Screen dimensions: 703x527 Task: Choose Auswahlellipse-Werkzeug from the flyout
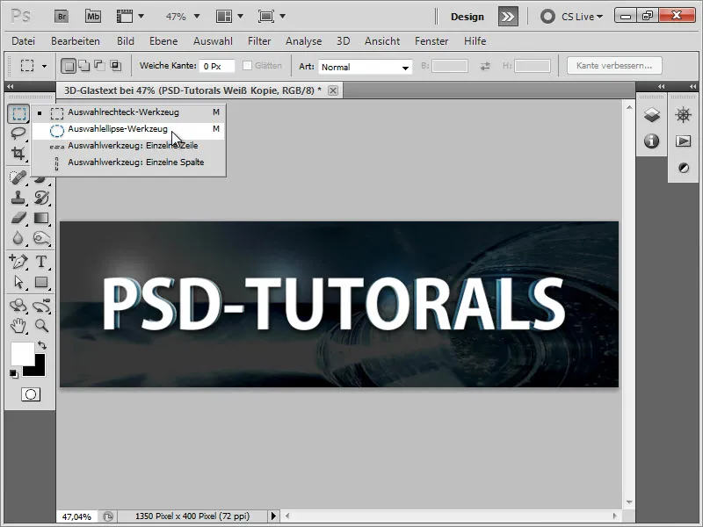click(127, 129)
